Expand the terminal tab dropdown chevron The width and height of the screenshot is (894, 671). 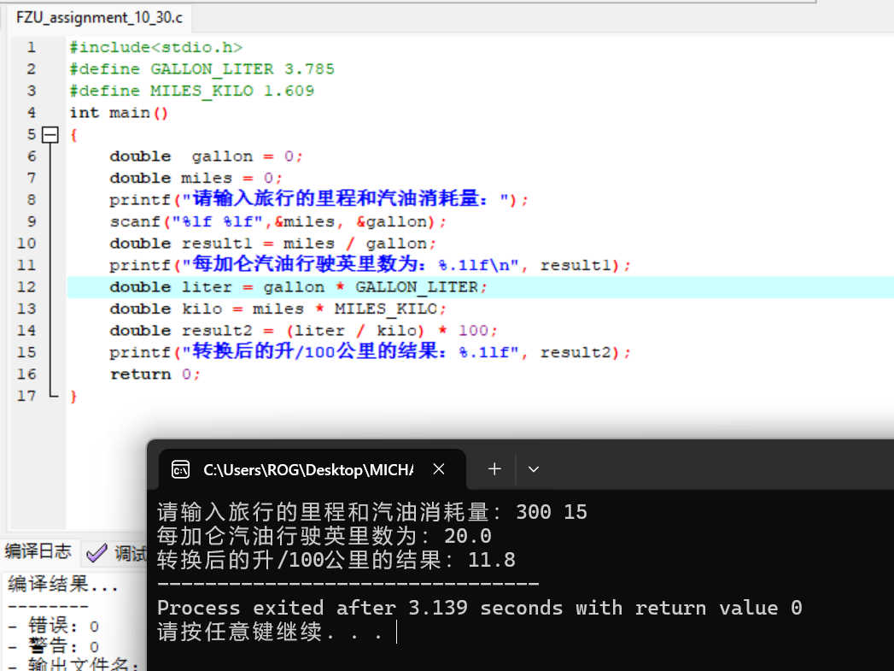coord(534,469)
